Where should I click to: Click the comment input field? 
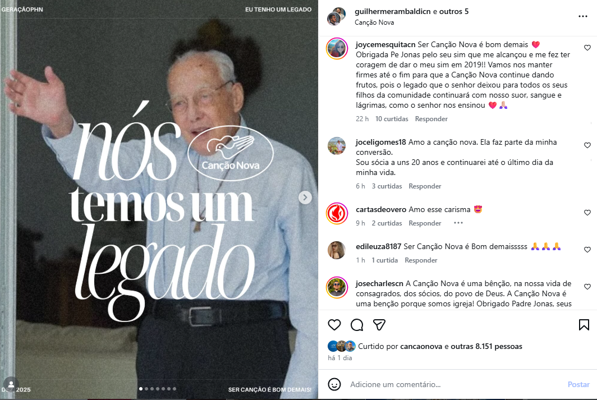click(x=455, y=384)
